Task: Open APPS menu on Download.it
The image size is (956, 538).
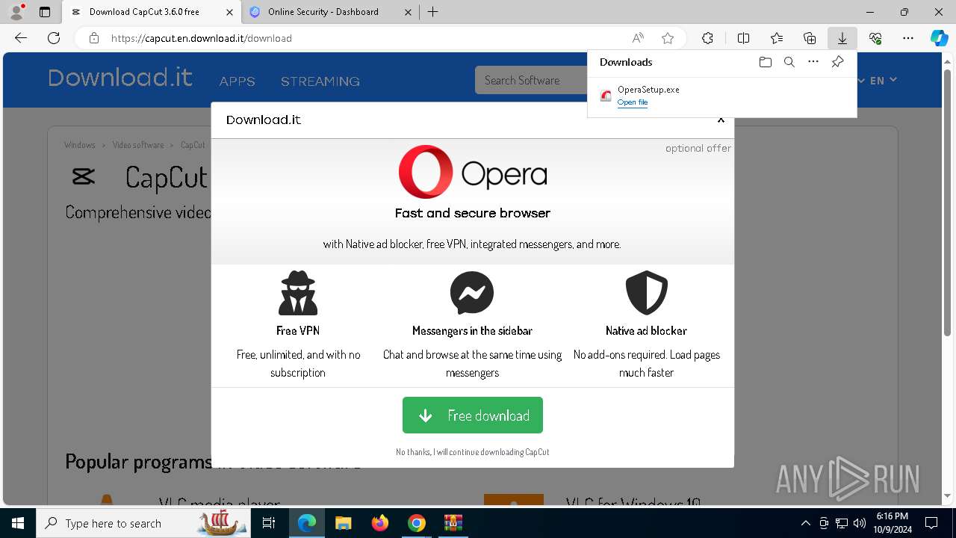Action: [x=238, y=81]
